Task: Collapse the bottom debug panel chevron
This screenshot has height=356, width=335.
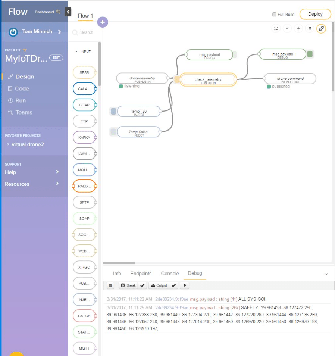Action: click(326, 274)
